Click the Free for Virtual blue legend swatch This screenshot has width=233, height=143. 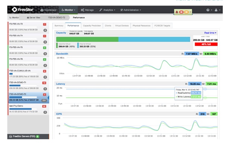[x=78, y=45]
